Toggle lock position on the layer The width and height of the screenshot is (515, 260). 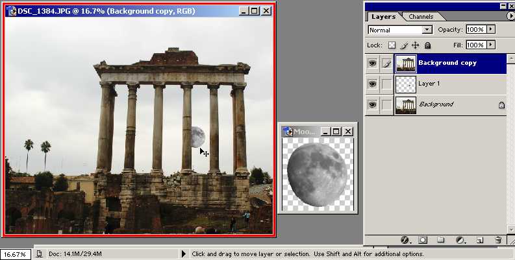click(416, 45)
